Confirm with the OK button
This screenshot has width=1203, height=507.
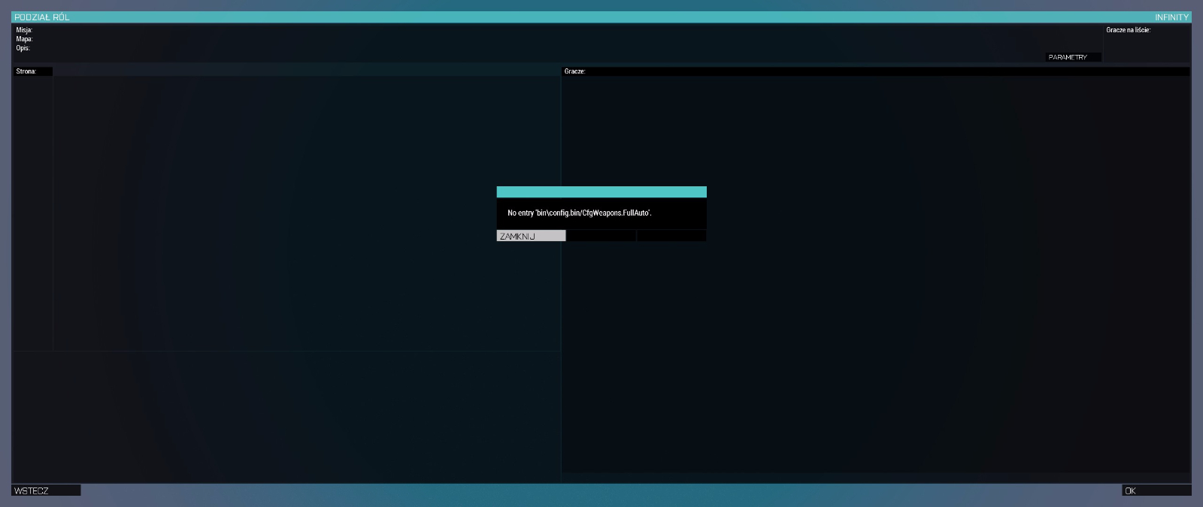(x=1156, y=490)
